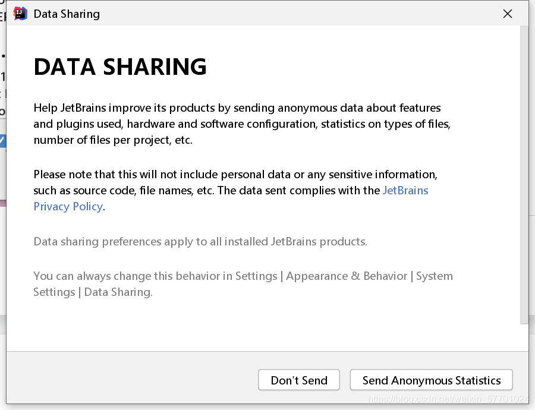Click the dialog's vertical scrollbar
The width and height of the screenshot is (535, 410).
524,175
